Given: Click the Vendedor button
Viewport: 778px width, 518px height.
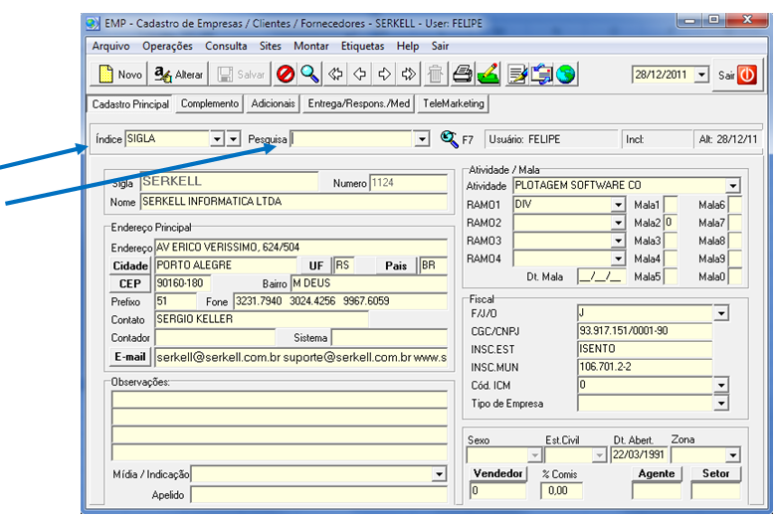Looking at the screenshot, I should [497, 473].
